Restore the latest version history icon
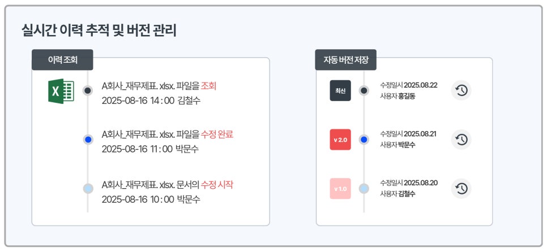Screen dimensions: 547x252 (x=461, y=90)
